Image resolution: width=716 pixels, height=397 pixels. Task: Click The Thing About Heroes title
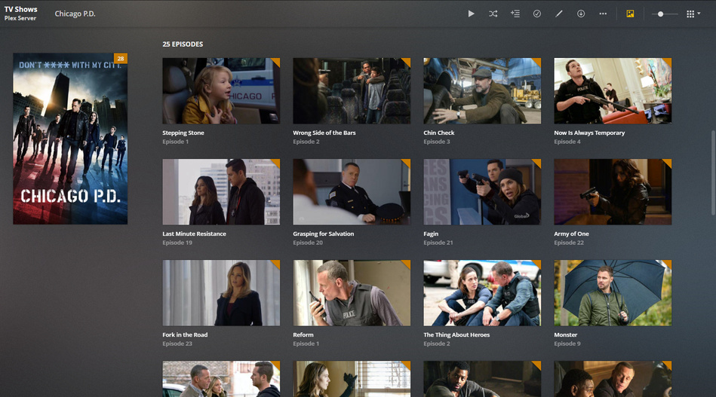456,335
